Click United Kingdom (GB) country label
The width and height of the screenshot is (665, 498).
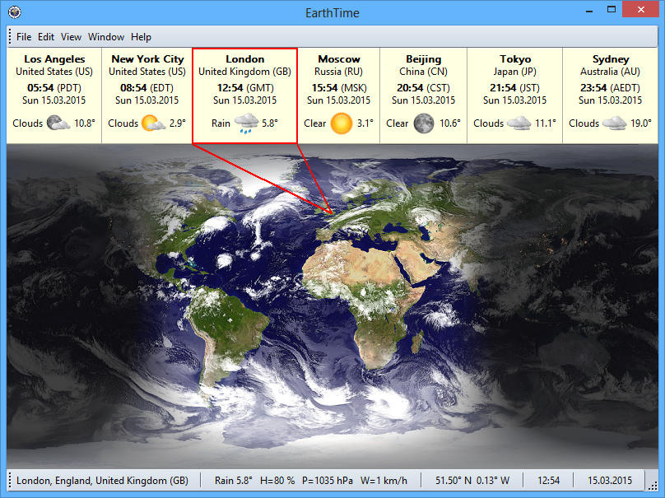click(244, 72)
